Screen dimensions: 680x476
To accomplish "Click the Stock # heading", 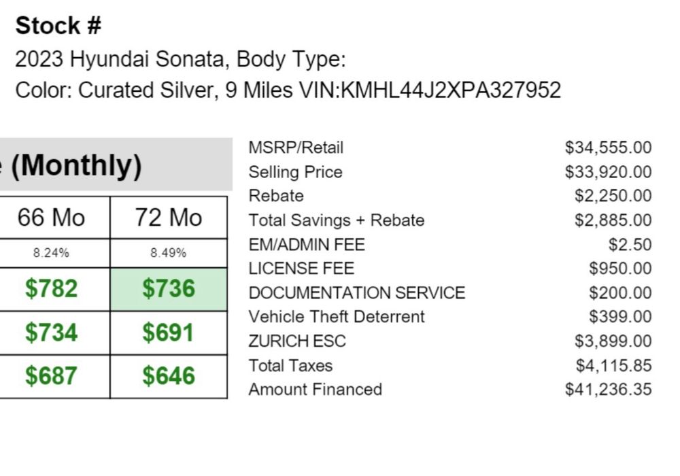I will (x=58, y=26).
